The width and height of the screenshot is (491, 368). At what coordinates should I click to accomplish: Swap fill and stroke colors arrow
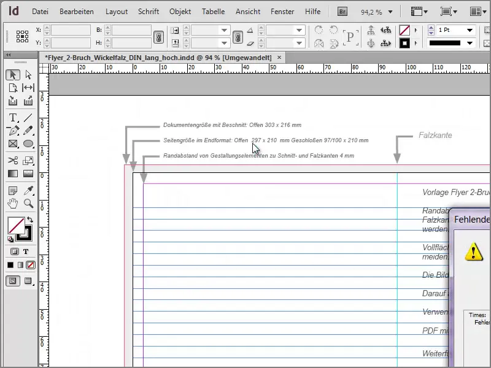(30, 220)
